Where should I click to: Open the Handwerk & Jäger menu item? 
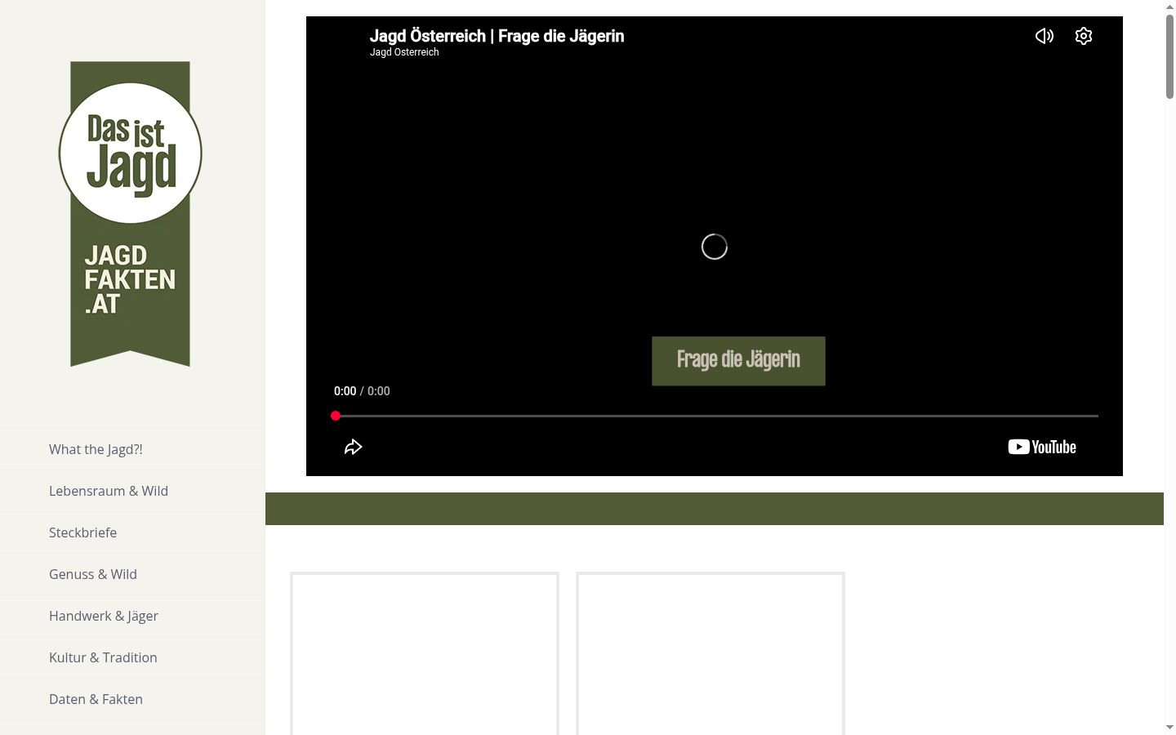(104, 616)
